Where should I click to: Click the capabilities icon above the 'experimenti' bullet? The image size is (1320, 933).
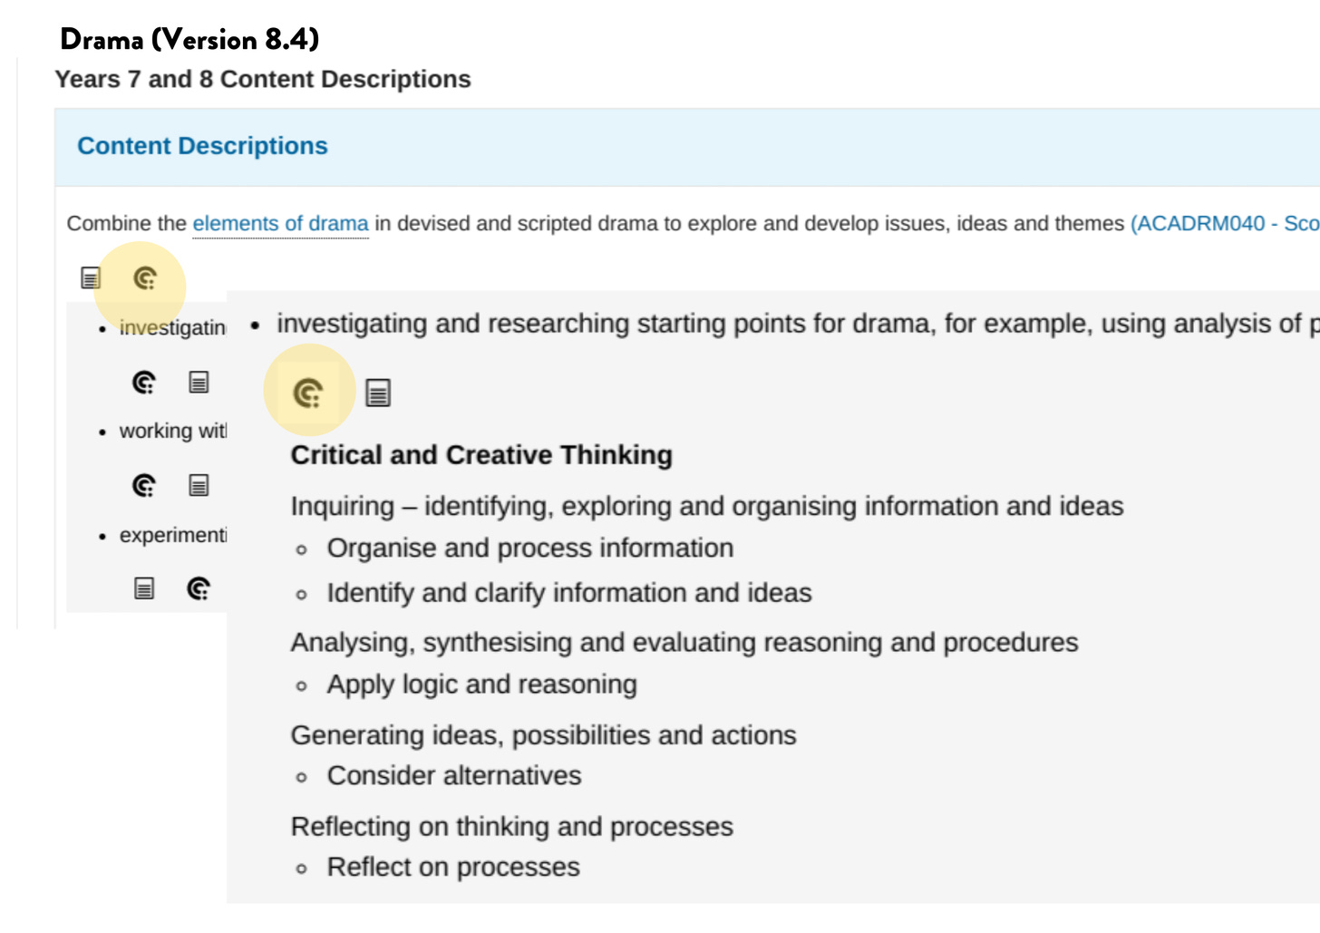[x=144, y=486]
